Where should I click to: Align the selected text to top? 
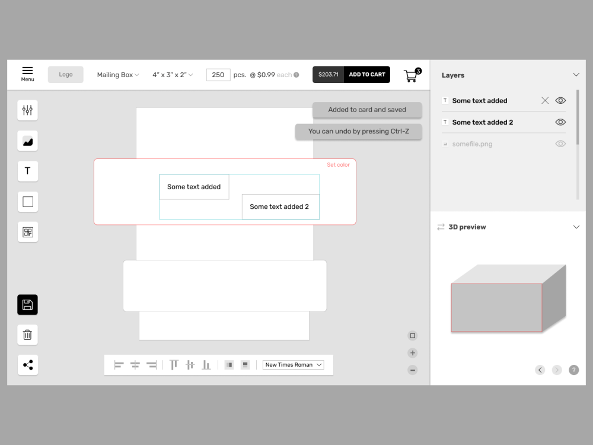pos(174,364)
